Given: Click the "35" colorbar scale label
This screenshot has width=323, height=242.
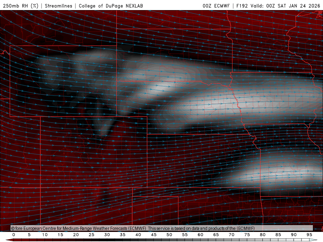Looking at the screenshot, I should tap(123, 235).
